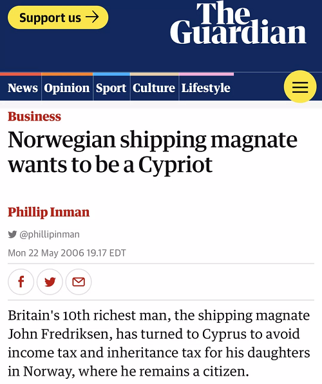322x384 pixels.
Task: Click the Twitter bird beside @phillipinman
Action: point(12,235)
